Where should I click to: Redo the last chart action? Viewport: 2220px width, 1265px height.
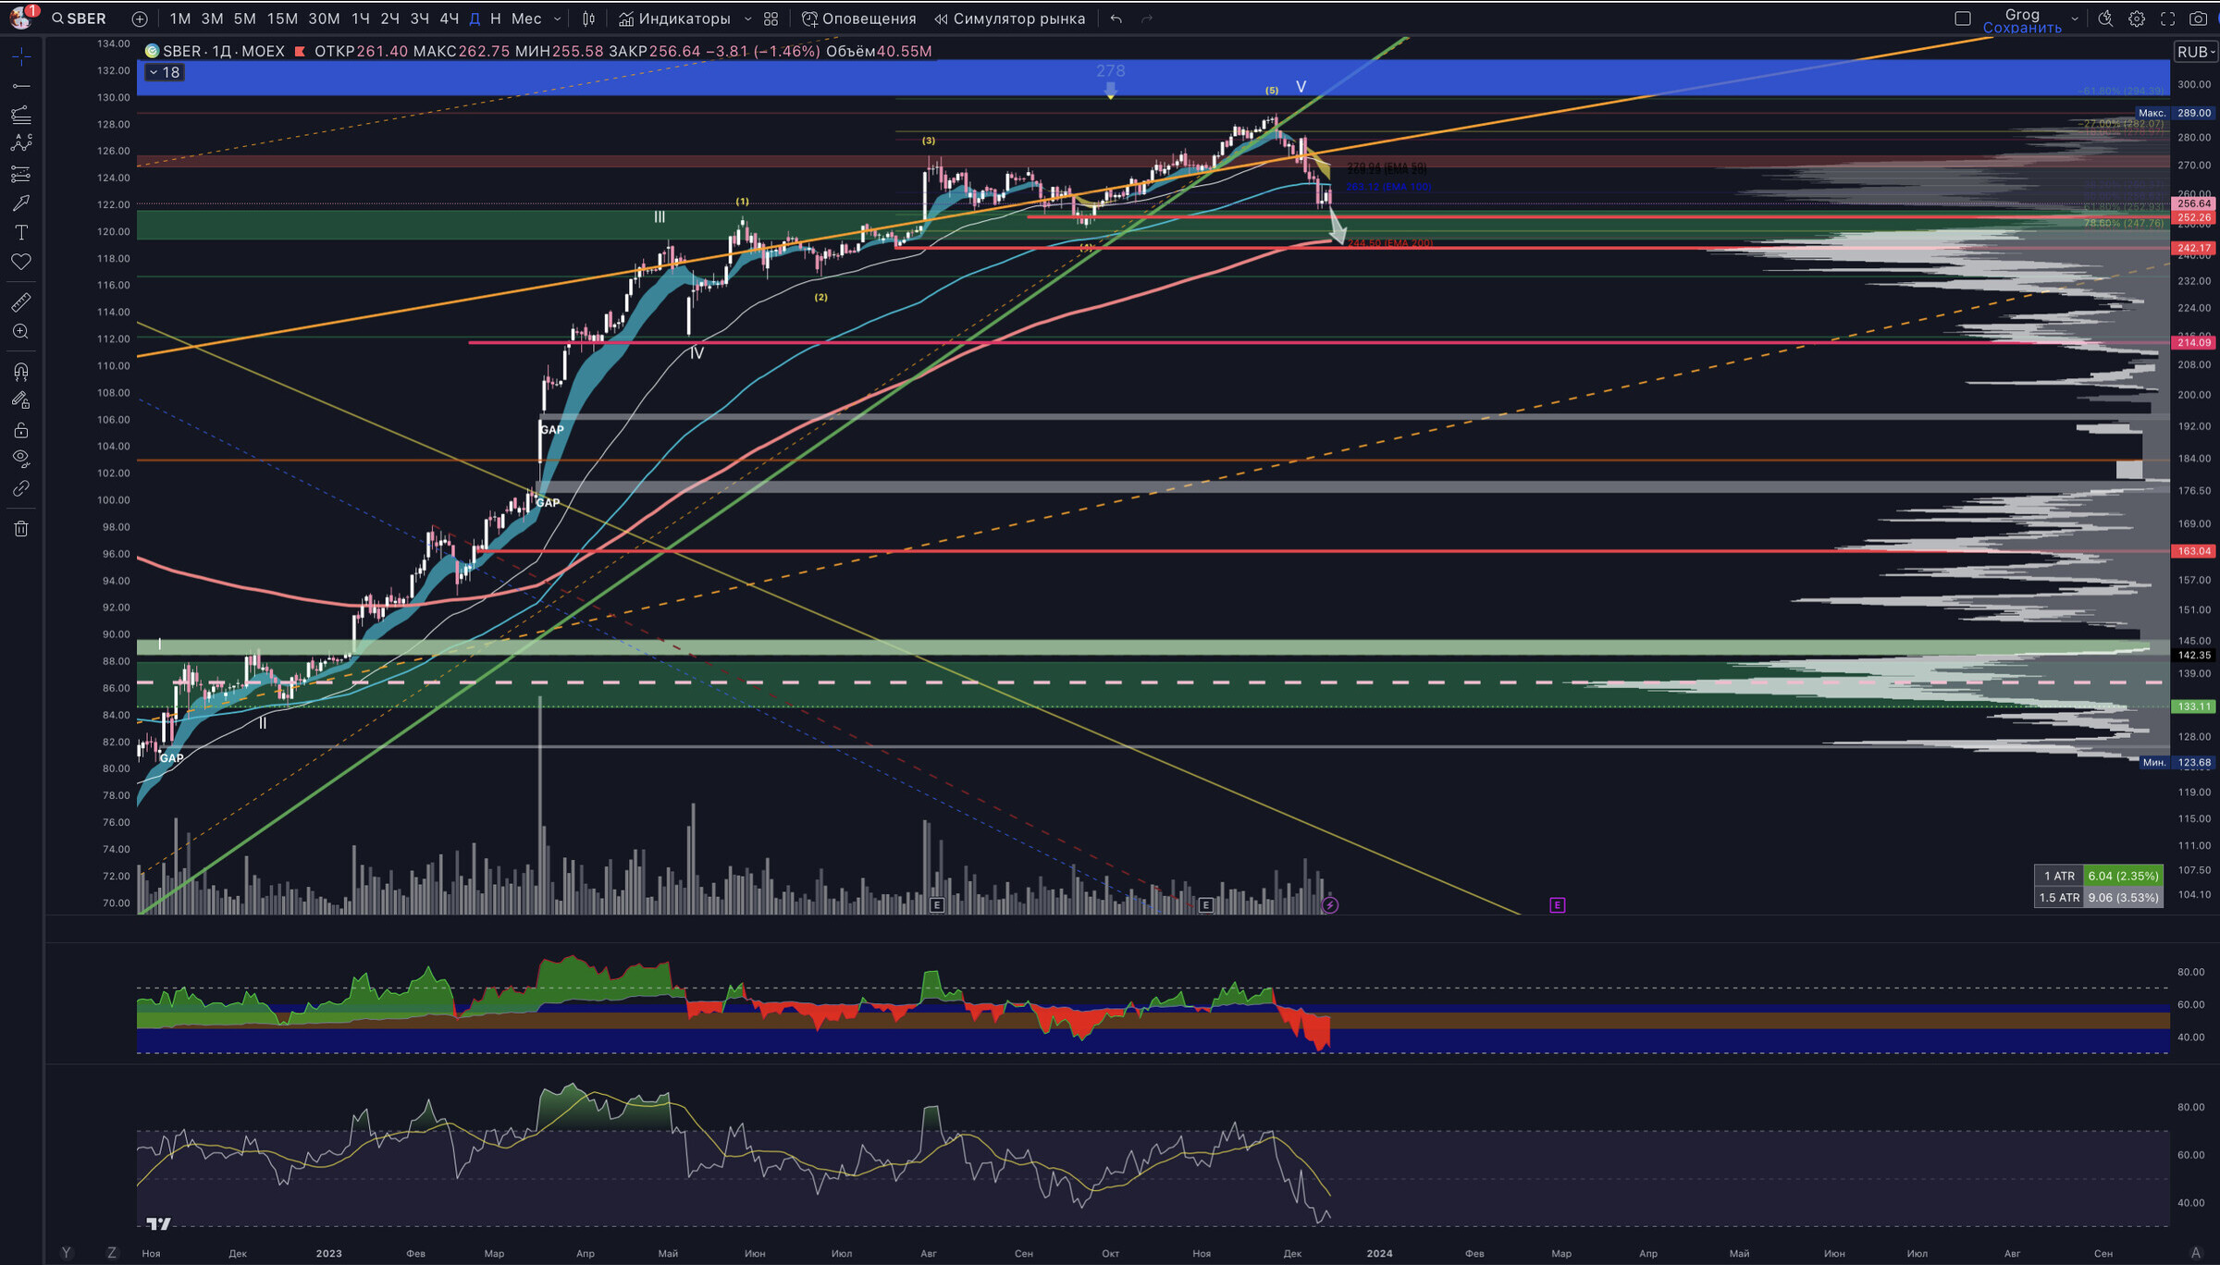pos(1147,18)
